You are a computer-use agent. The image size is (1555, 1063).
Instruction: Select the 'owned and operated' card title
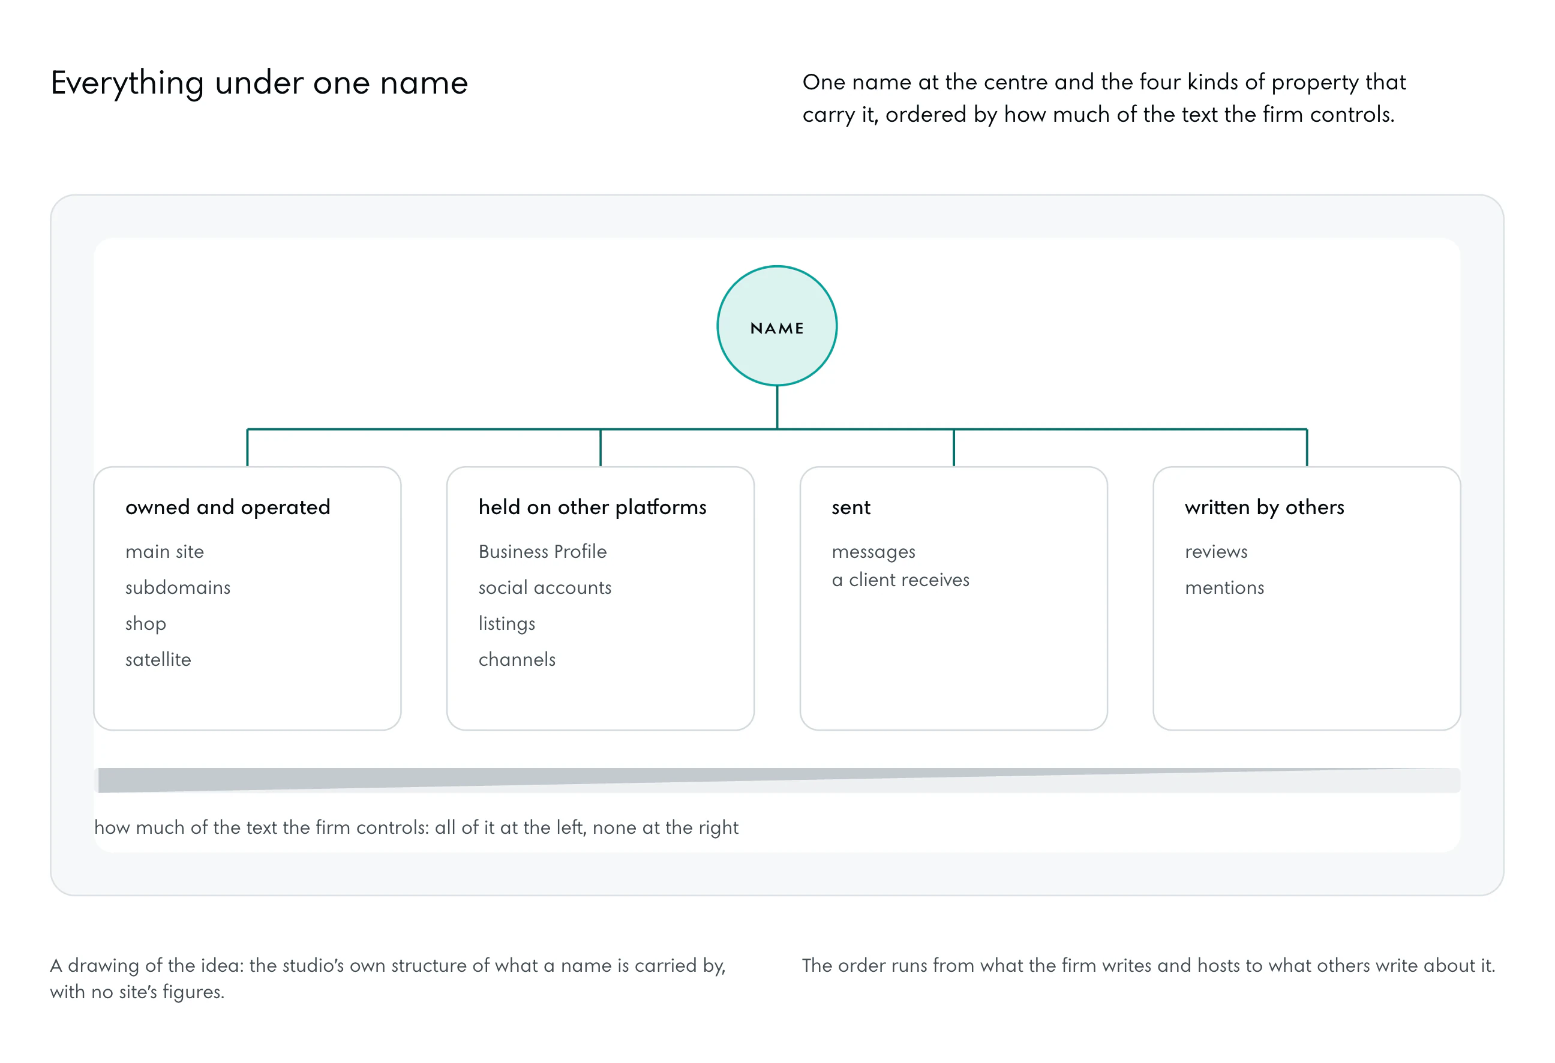[227, 507]
